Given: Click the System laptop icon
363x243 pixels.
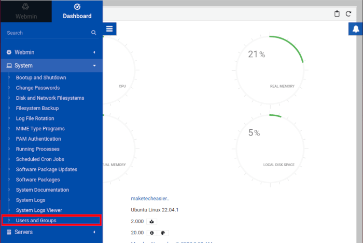Looking at the screenshot, I should pyautogui.click(x=9, y=65).
